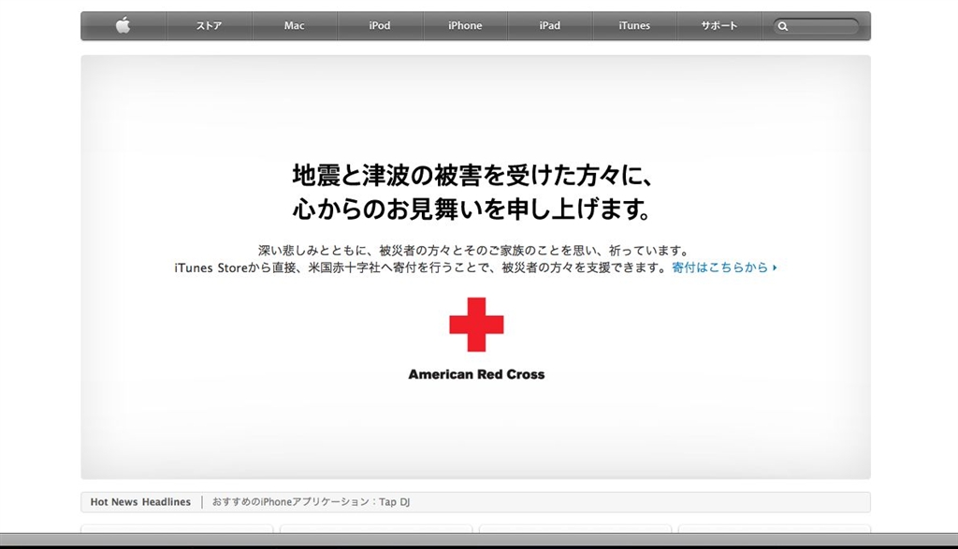Screen dimensions: 958x549
Task: Open the ストア navigation tab
Action: (x=209, y=25)
